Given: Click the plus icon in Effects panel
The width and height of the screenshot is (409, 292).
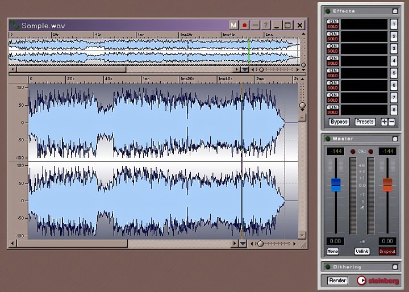Looking at the screenshot, I should [x=384, y=122].
